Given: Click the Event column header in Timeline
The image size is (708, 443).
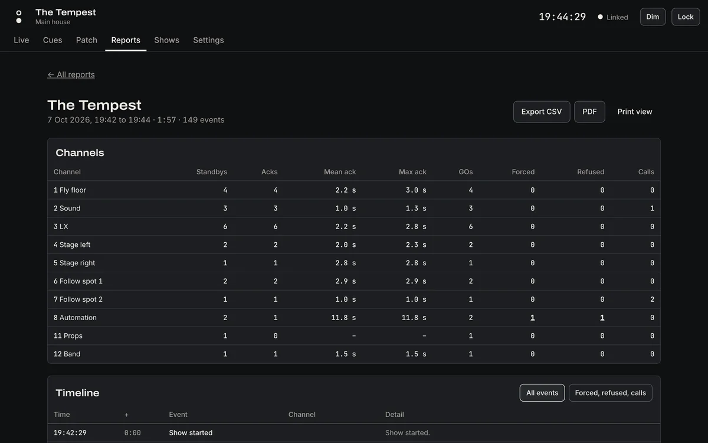Looking at the screenshot, I should point(178,415).
